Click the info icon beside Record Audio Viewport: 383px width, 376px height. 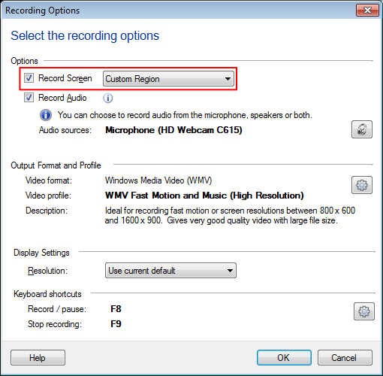click(x=108, y=98)
